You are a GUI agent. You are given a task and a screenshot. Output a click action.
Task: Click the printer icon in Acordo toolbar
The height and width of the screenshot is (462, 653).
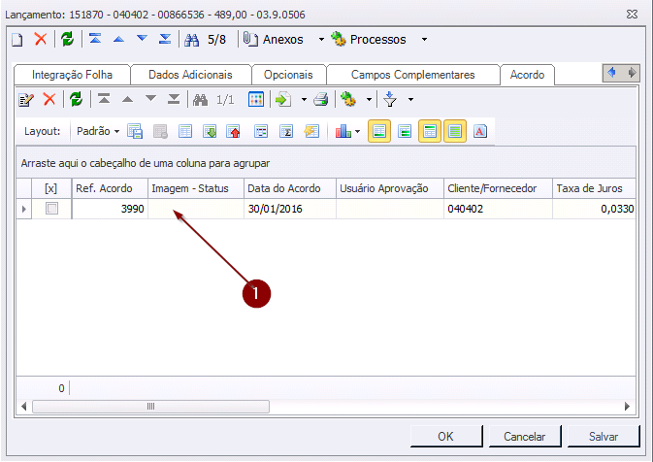coord(320,99)
